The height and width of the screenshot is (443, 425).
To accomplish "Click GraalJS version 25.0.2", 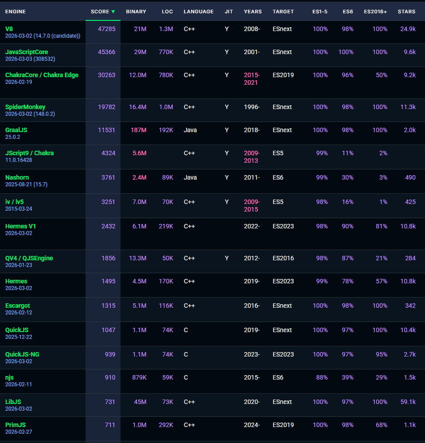I will (13, 137).
